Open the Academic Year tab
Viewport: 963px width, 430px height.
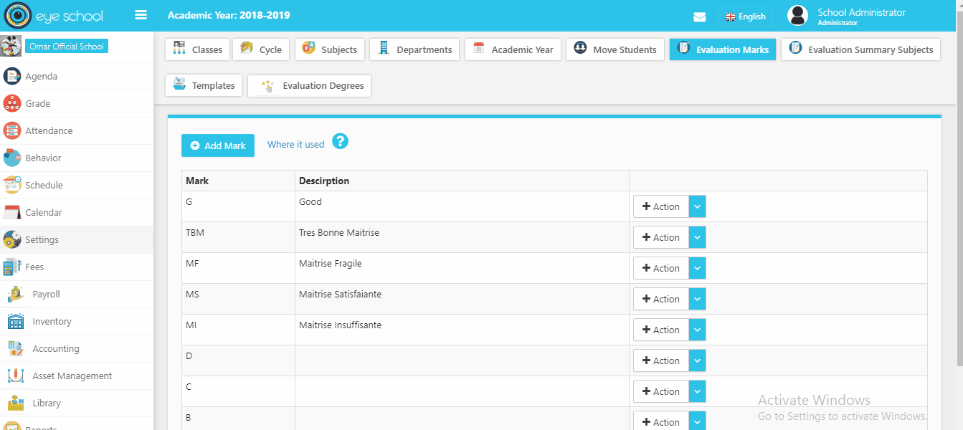pyautogui.click(x=513, y=49)
